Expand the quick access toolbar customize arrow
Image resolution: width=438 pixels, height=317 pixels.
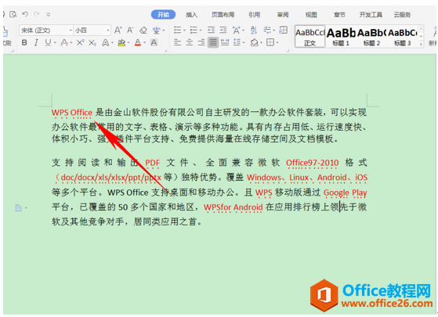(x=49, y=14)
